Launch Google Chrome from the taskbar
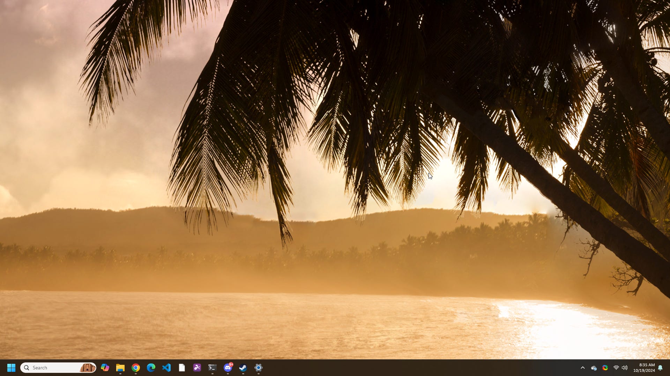 point(136,368)
